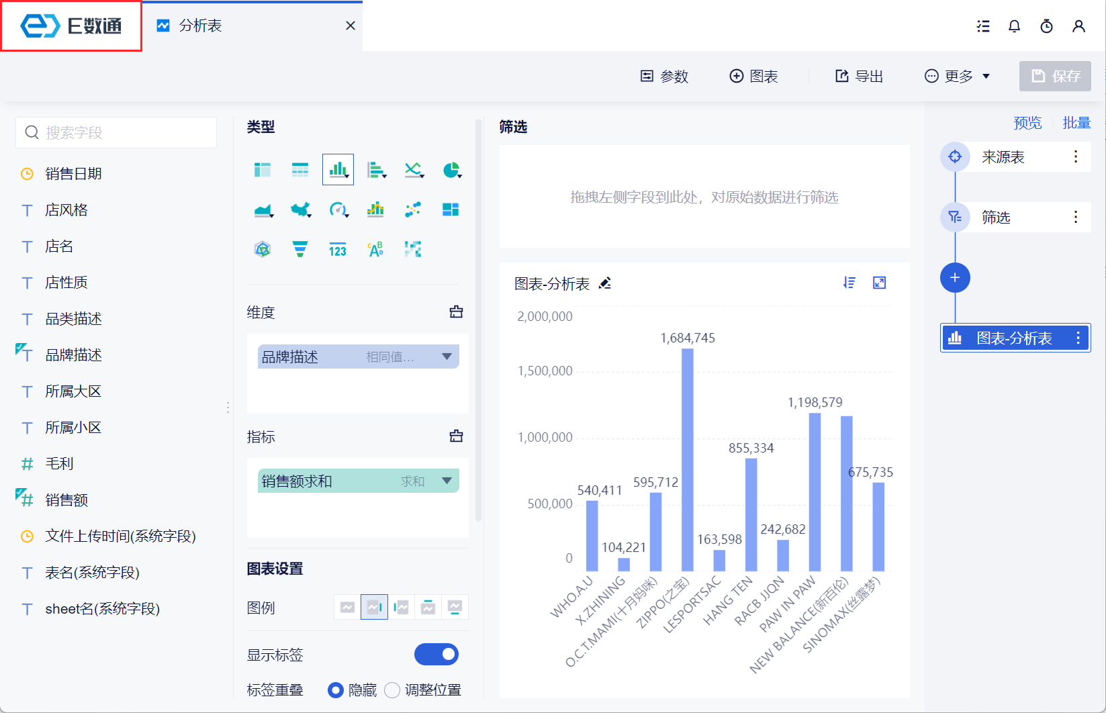This screenshot has width=1106, height=713.
Task: Focus the 搜索字段 search box
Action: [116, 132]
